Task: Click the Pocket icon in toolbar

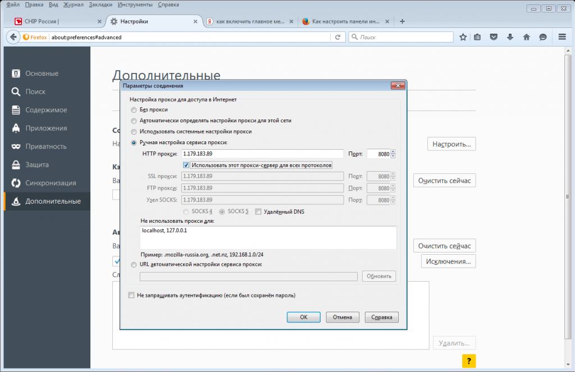Action: pyautogui.click(x=494, y=37)
